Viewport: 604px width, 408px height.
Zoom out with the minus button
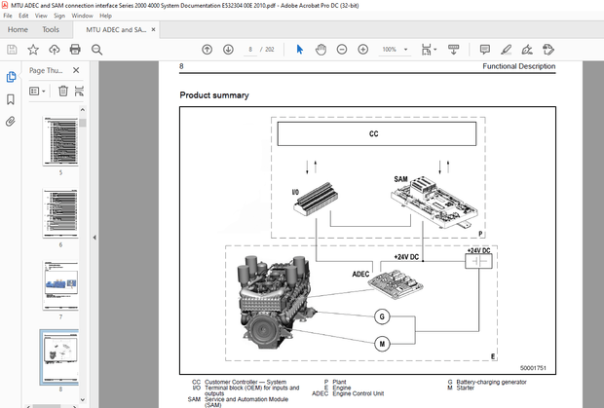[x=342, y=50]
